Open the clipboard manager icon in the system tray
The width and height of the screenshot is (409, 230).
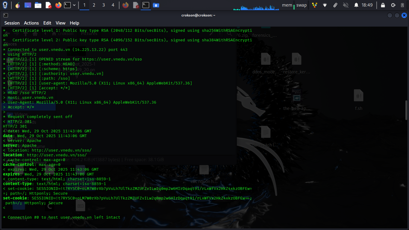pos(335,5)
